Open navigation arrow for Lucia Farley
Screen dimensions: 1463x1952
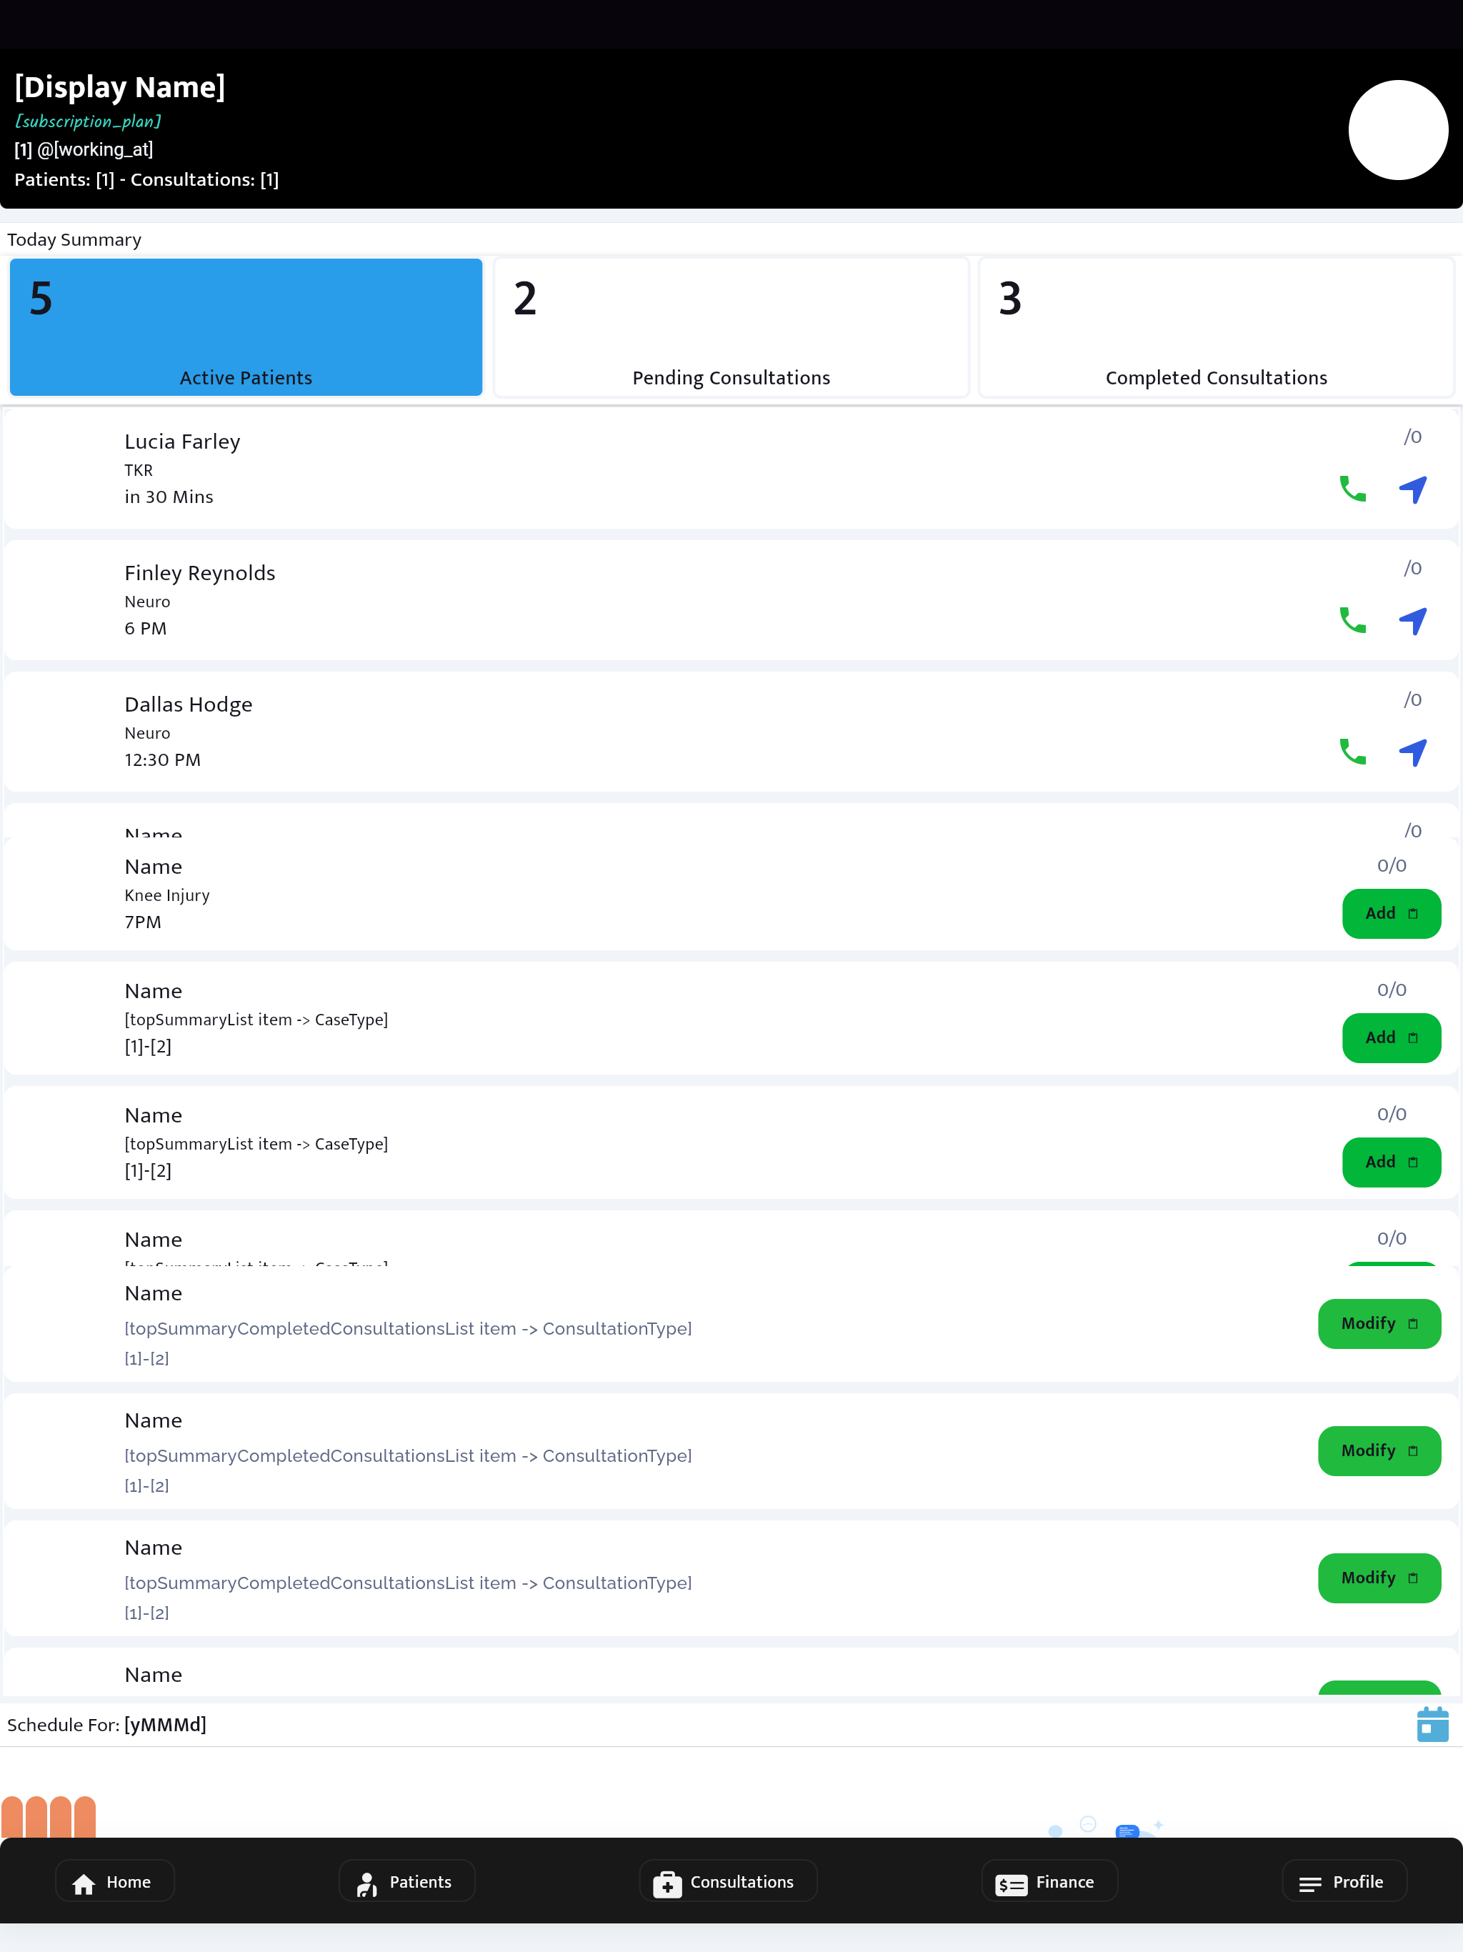(x=1413, y=489)
